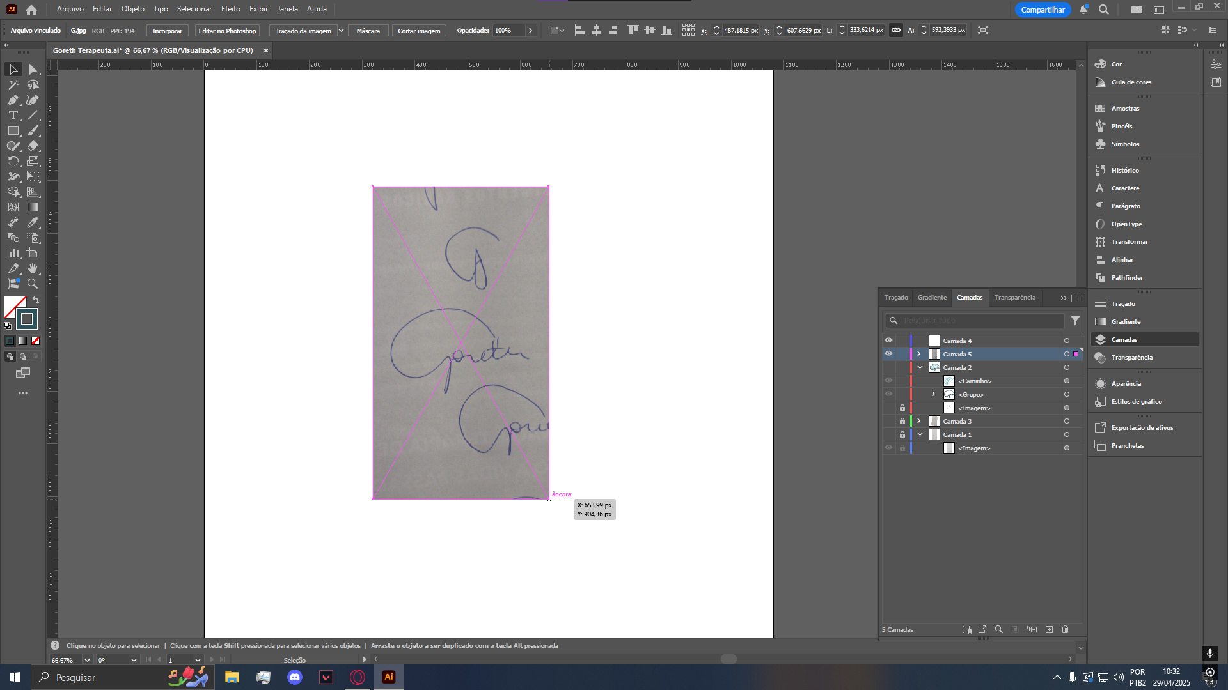Click the Opacidade value field
This screenshot has width=1228, height=690.
(x=508, y=31)
